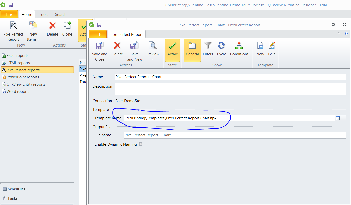
Task: Select QlikView Entity reports in sidebar
Action: point(26,84)
